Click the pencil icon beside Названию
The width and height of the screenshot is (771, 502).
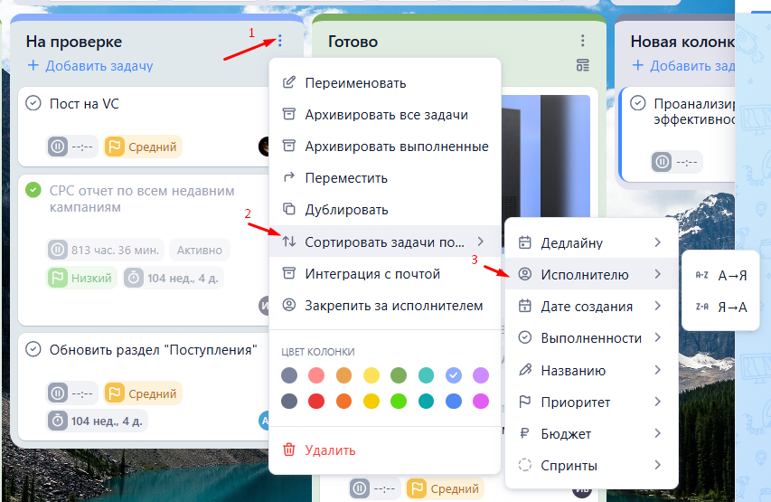pyautogui.click(x=525, y=370)
